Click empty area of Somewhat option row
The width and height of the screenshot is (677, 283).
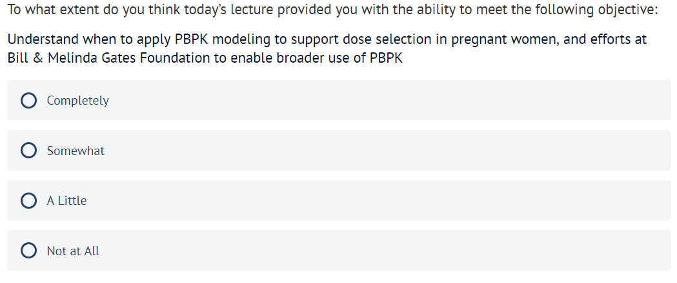[387, 151]
